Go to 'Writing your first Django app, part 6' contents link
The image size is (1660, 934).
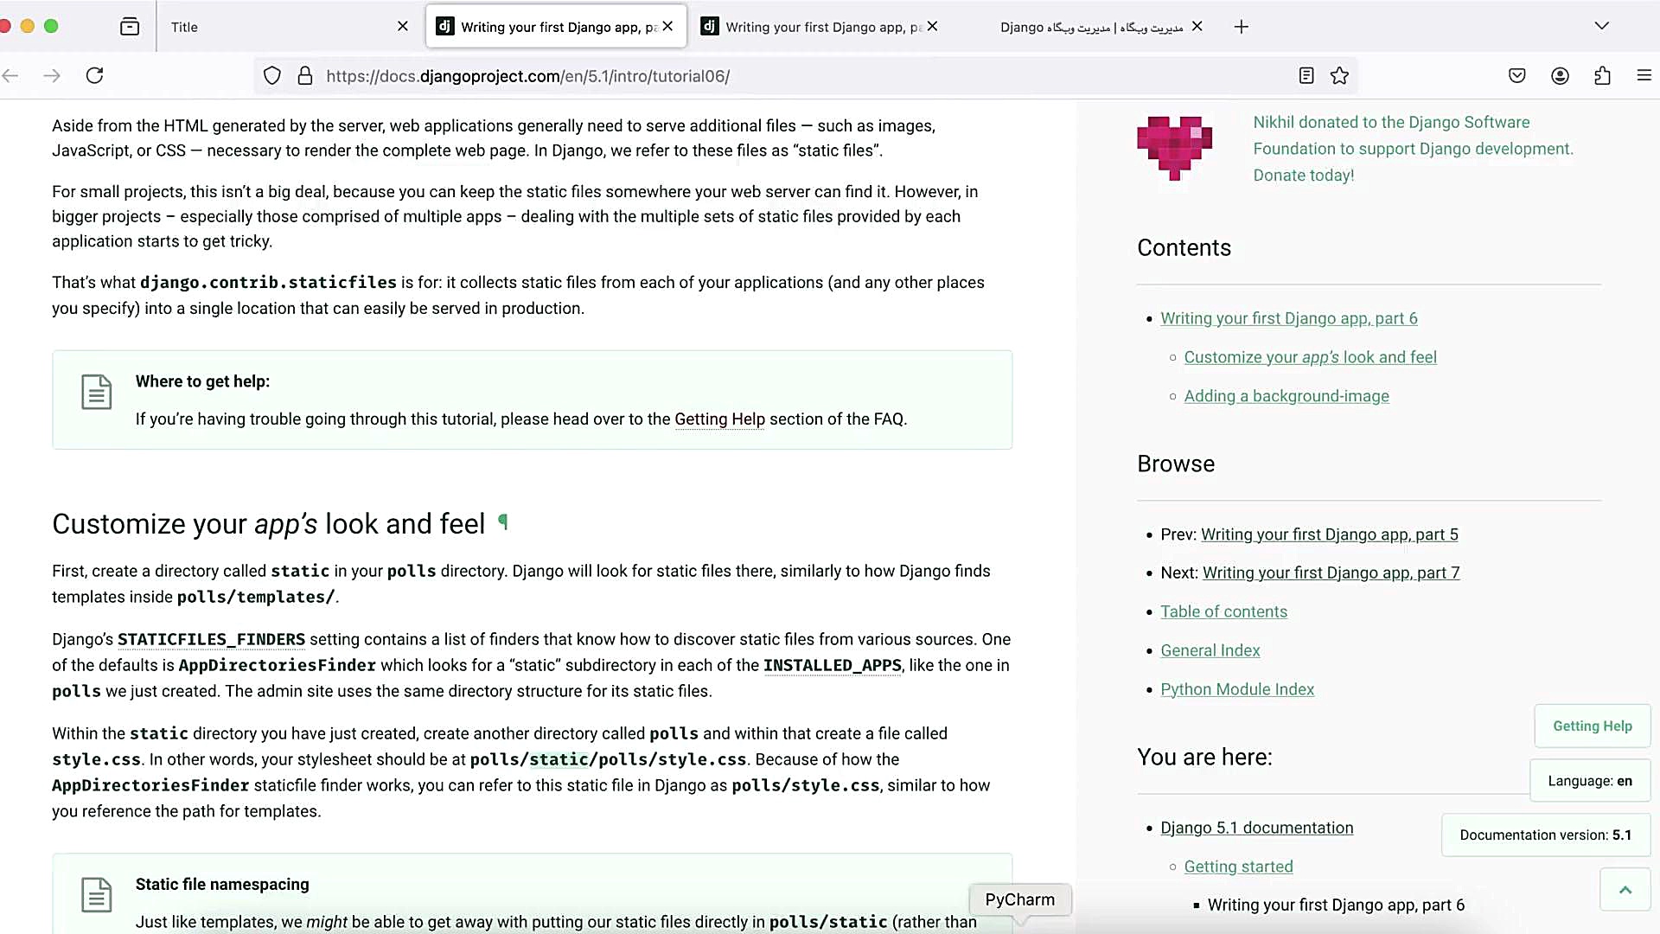tap(1289, 319)
